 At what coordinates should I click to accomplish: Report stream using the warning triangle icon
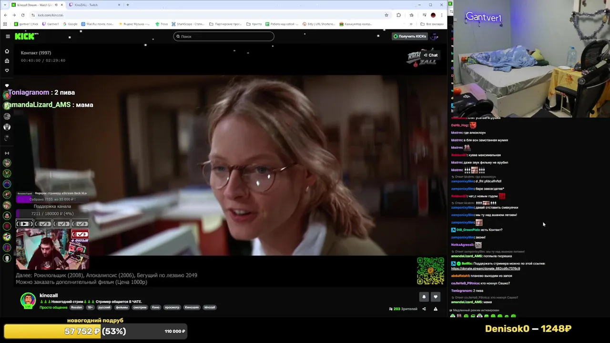click(435, 309)
